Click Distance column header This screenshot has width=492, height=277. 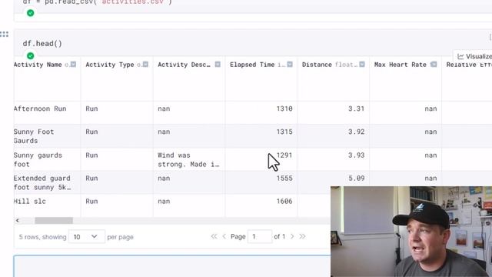pos(317,65)
